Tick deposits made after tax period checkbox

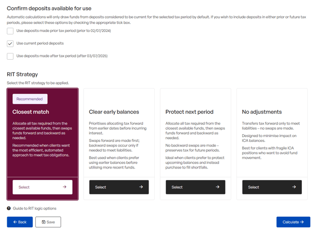pos(10,56)
